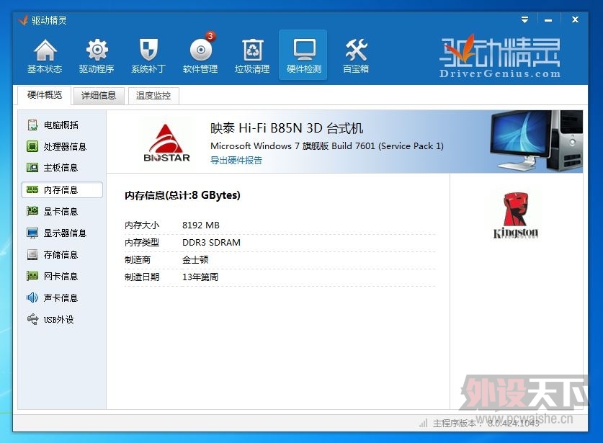Click the 主板信息 motherboard icon
The height and width of the screenshot is (443, 603).
click(x=32, y=168)
